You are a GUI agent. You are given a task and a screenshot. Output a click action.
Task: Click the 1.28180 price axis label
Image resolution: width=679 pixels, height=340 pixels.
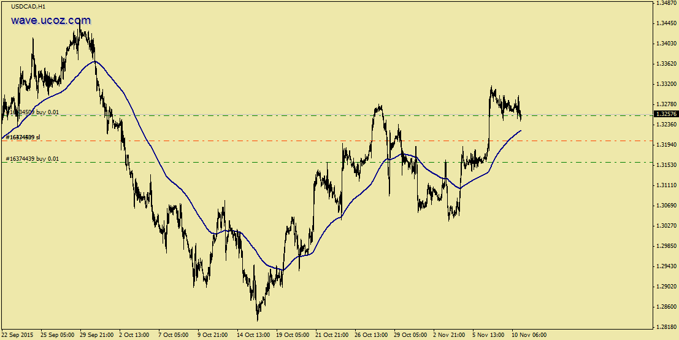coord(666,326)
